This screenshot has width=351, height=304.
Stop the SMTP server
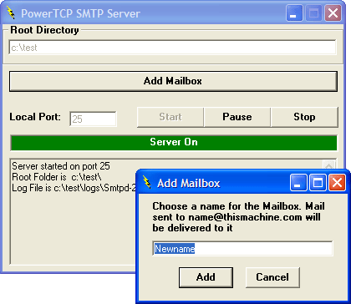(x=304, y=117)
